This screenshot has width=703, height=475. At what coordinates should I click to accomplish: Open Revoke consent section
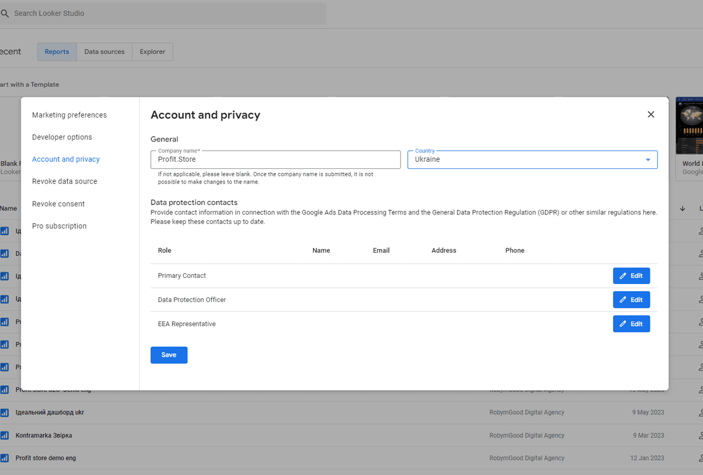click(x=58, y=203)
